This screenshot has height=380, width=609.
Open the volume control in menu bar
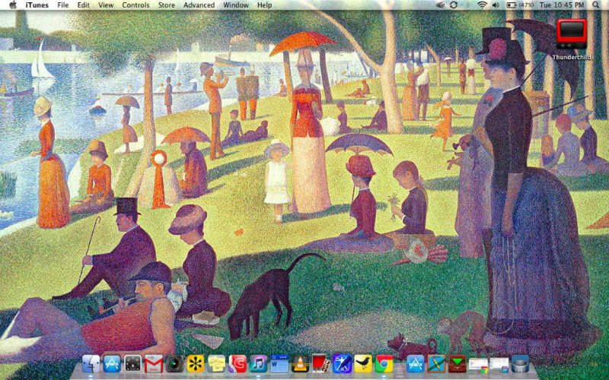496,5
